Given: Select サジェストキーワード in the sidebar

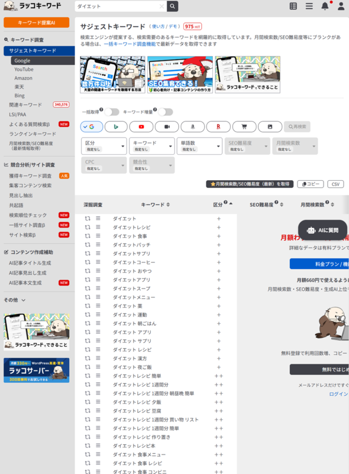Looking at the screenshot, I should point(39,51).
